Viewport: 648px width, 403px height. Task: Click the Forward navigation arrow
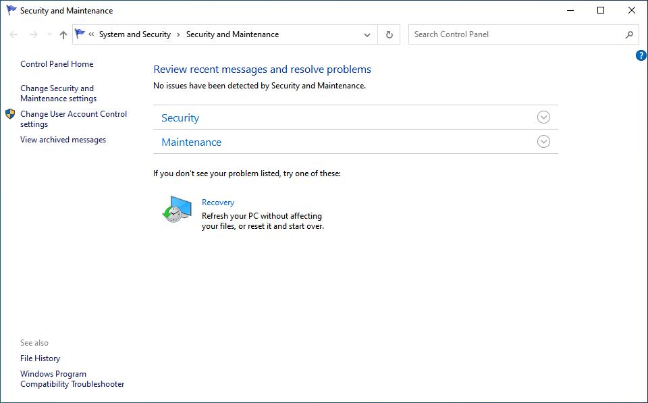coord(34,34)
